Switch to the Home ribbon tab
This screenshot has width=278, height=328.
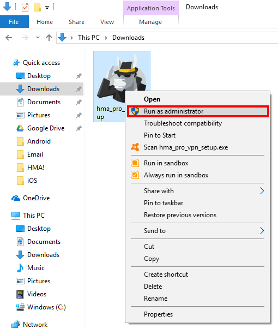point(45,22)
